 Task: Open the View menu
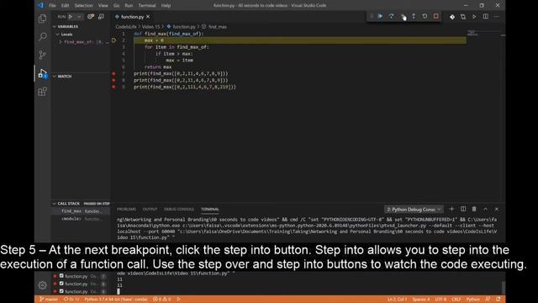tap(103, 6)
